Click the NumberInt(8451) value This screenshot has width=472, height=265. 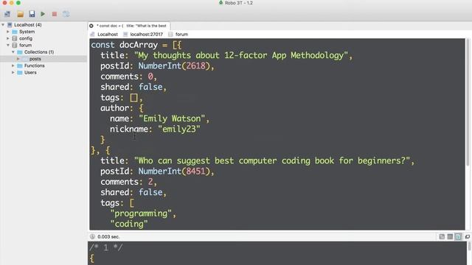tap(174, 172)
